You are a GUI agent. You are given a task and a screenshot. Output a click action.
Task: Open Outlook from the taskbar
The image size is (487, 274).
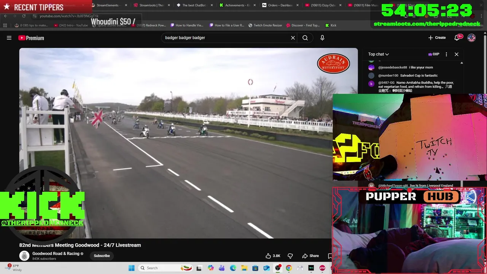coord(266,268)
